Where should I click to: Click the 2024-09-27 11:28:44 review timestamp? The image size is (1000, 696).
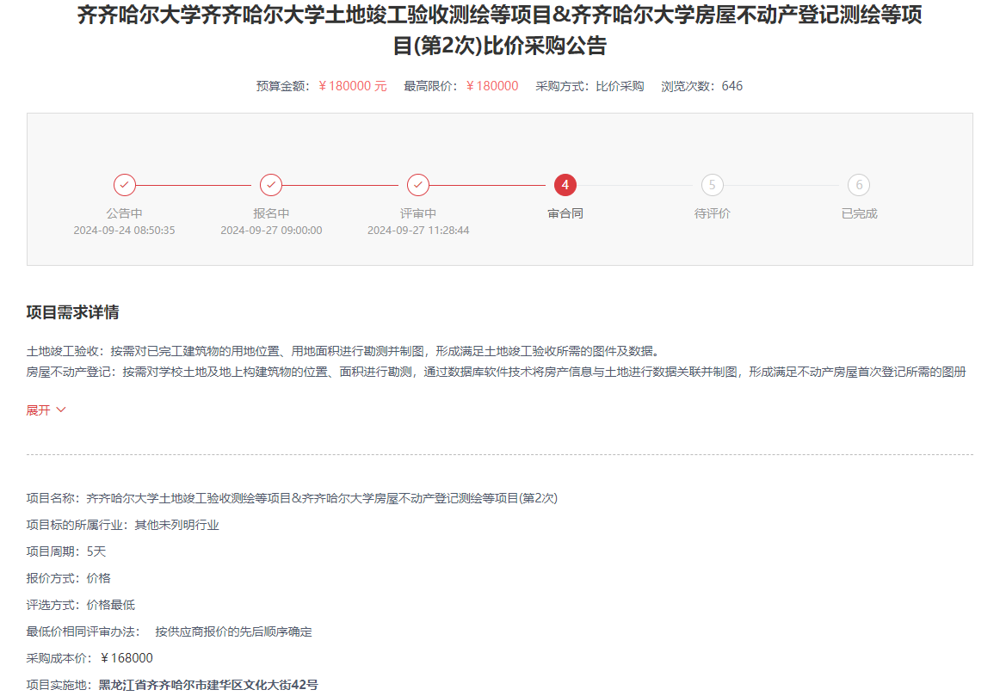[x=418, y=231]
